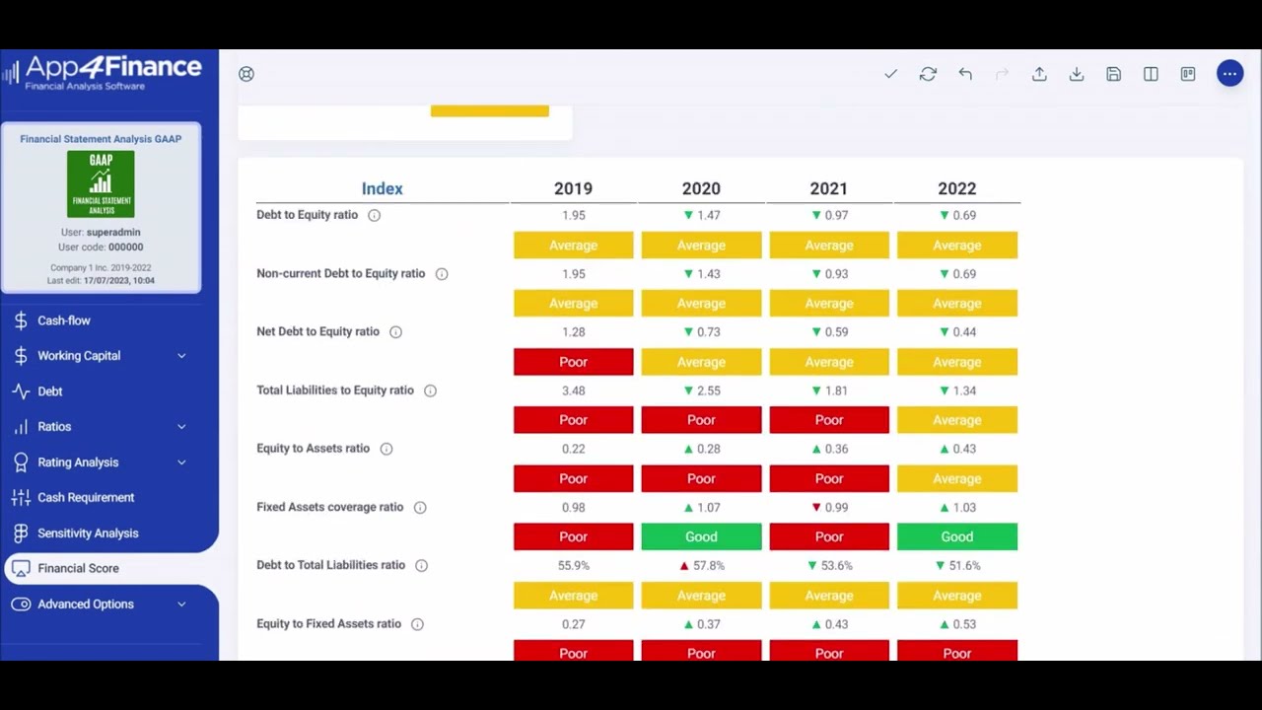Screen dimensions: 1262x710
Task: Click the redo arrow icon
Action: tap(1003, 74)
